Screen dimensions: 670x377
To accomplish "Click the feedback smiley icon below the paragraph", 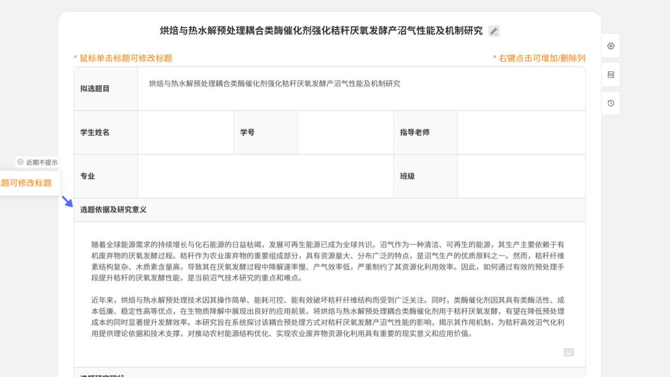I will pyautogui.click(x=568, y=352).
